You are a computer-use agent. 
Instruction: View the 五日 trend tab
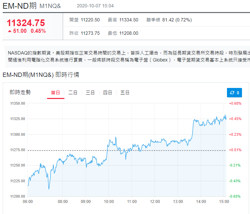pyautogui.click(x=125, y=93)
